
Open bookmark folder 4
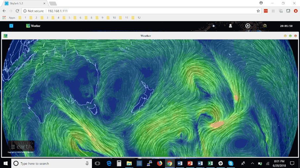point(56,18)
